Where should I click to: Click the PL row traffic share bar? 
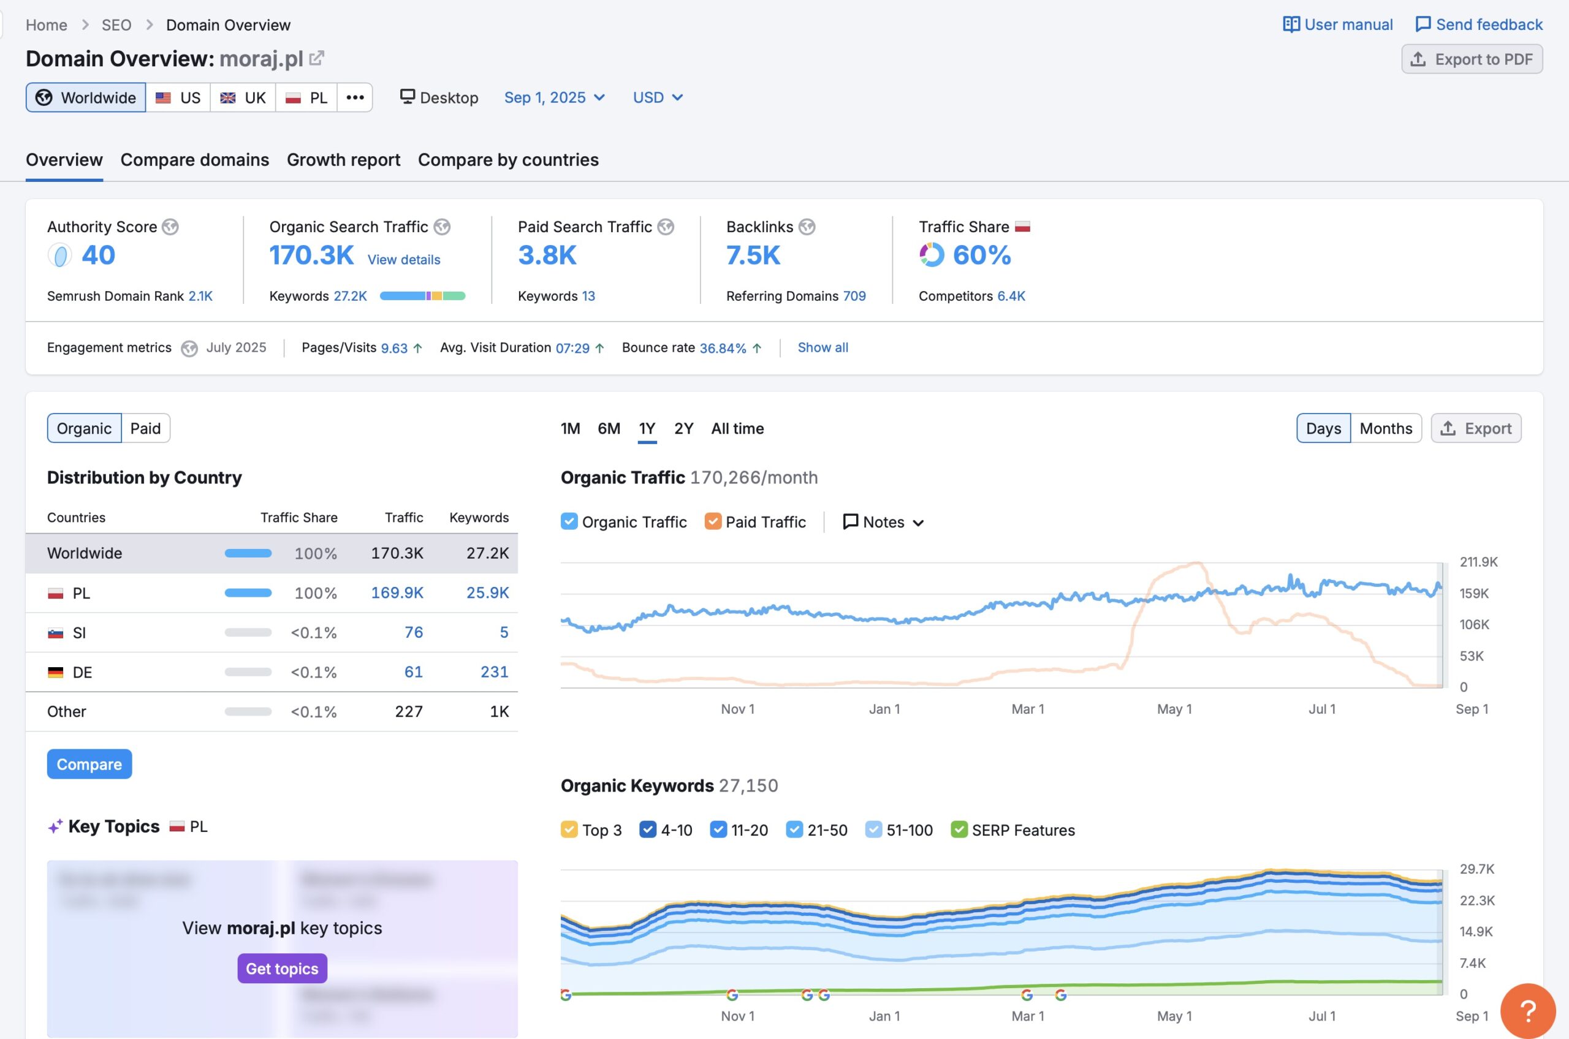[248, 593]
